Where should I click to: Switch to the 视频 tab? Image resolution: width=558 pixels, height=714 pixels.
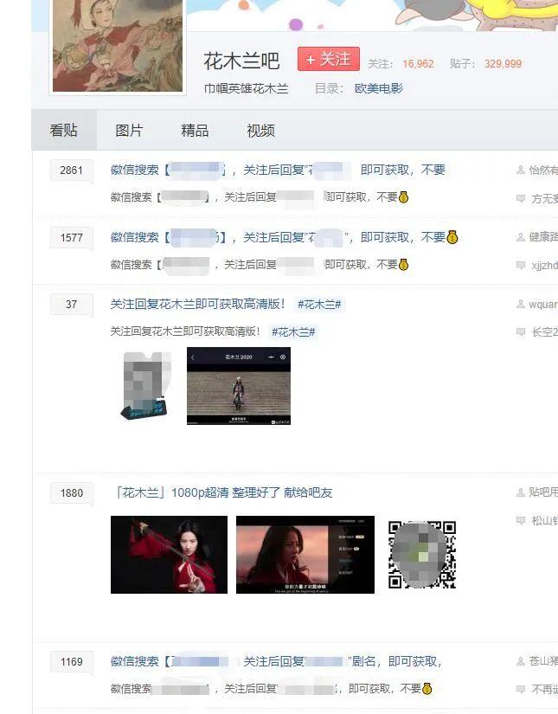260,131
